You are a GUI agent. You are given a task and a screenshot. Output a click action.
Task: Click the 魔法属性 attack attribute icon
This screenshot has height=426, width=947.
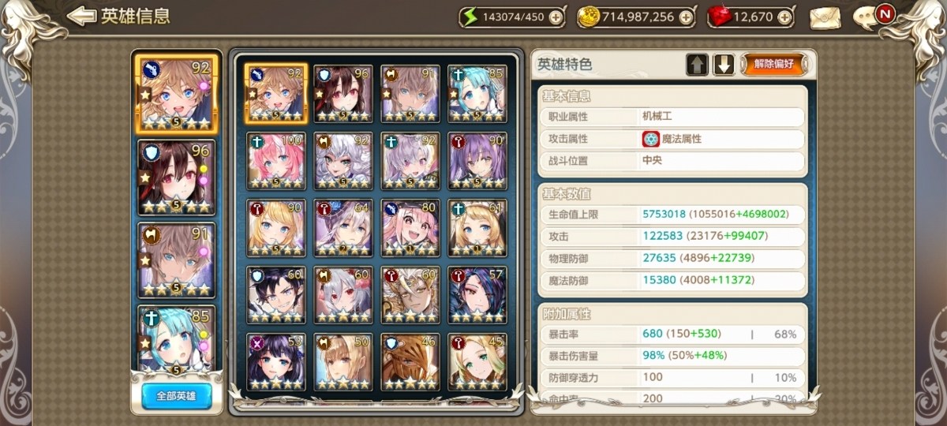[x=650, y=139]
